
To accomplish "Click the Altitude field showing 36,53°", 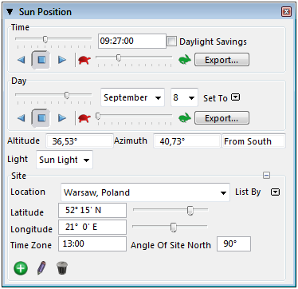I will [x=79, y=141].
